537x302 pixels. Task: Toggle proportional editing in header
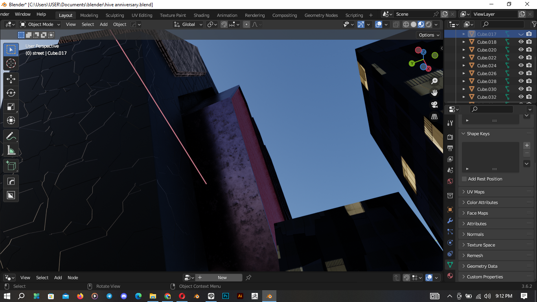click(x=246, y=24)
